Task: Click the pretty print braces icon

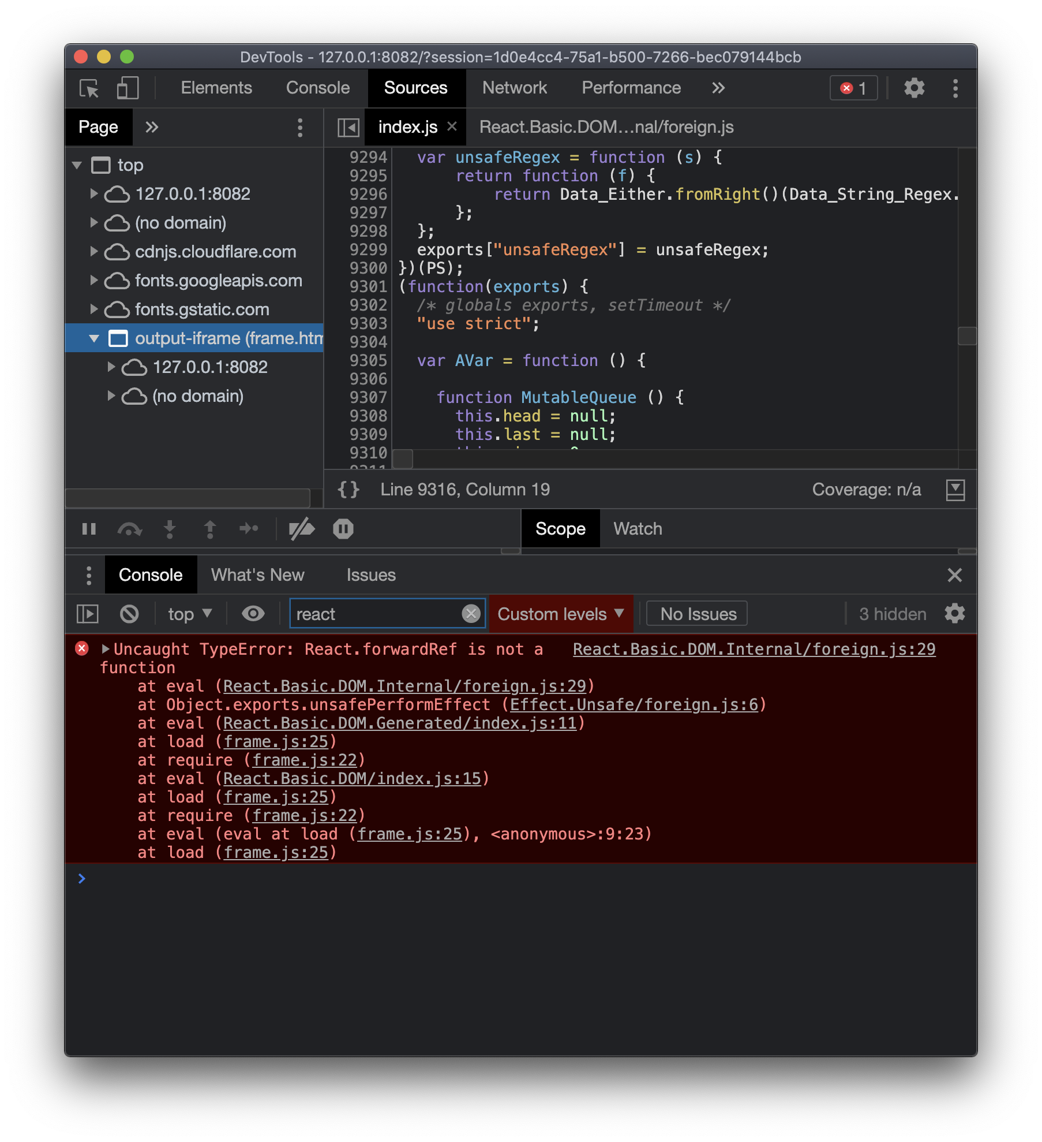Action: (348, 490)
